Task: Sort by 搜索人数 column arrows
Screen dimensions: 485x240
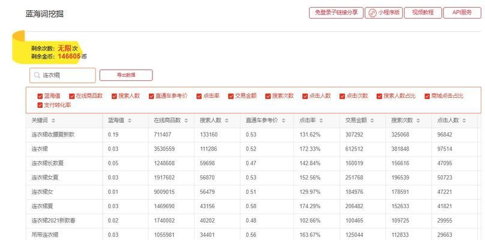Action: click(x=227, y=121)
